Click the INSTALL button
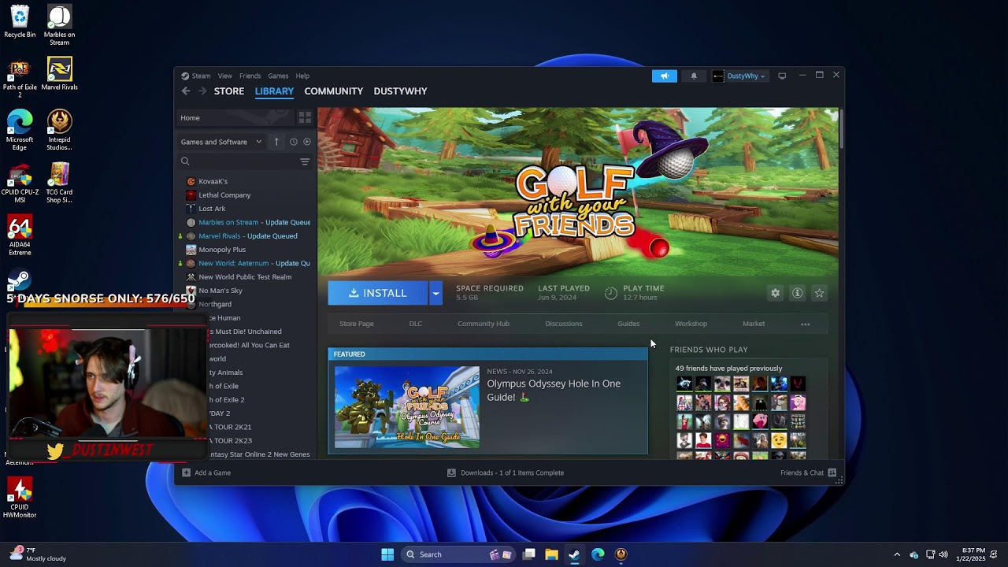1008x567 pixels. coord(378,293)
